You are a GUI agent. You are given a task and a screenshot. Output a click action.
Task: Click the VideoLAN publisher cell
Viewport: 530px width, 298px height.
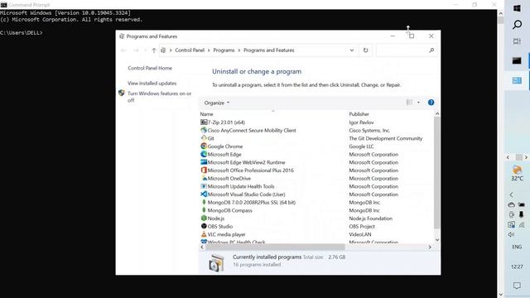point(360,234)
